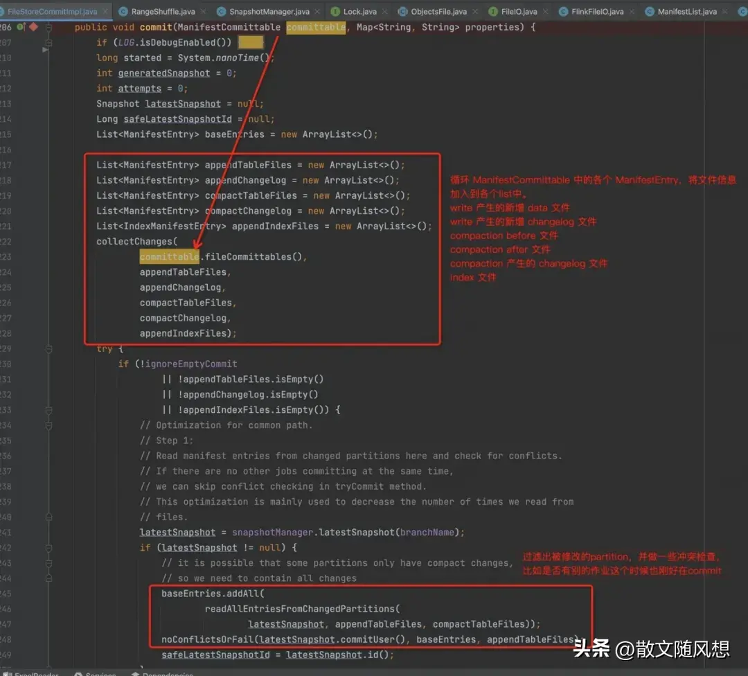Click the 'baseEntries.addAll(' call
The height and width of the screenshot is (676, 748).
[213, 594]
